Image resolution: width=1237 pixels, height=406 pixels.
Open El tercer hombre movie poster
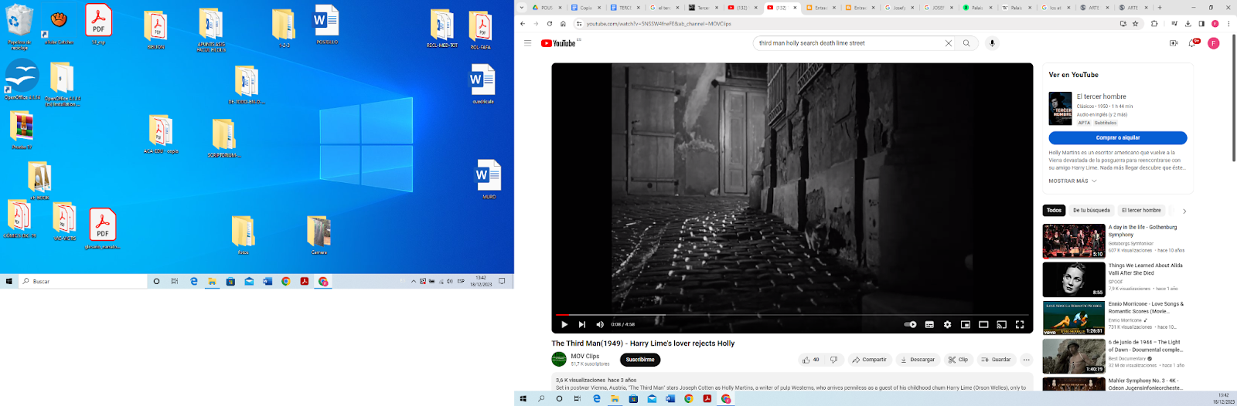tap(1060, 108)
